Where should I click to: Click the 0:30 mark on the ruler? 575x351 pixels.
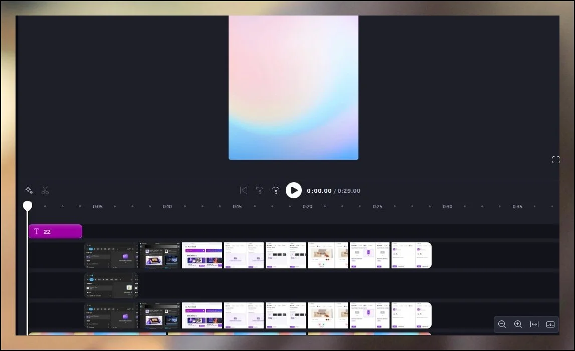coord(447,206)
